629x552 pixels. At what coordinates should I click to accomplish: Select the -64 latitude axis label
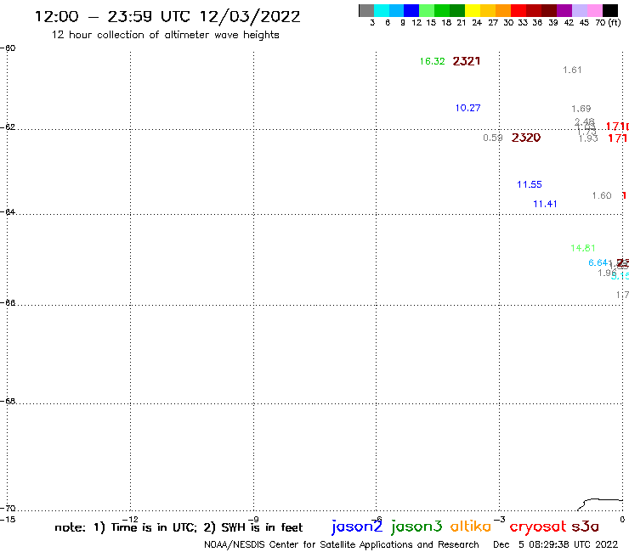pos(8,211)
